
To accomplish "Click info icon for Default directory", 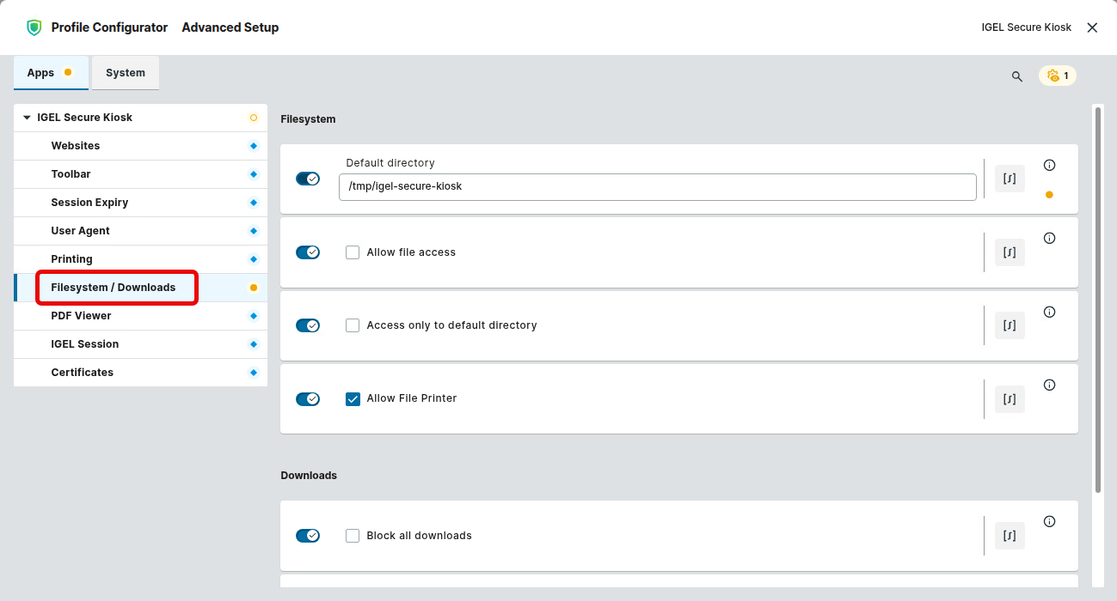I will pyautogui.click(x=1049, y=166).
